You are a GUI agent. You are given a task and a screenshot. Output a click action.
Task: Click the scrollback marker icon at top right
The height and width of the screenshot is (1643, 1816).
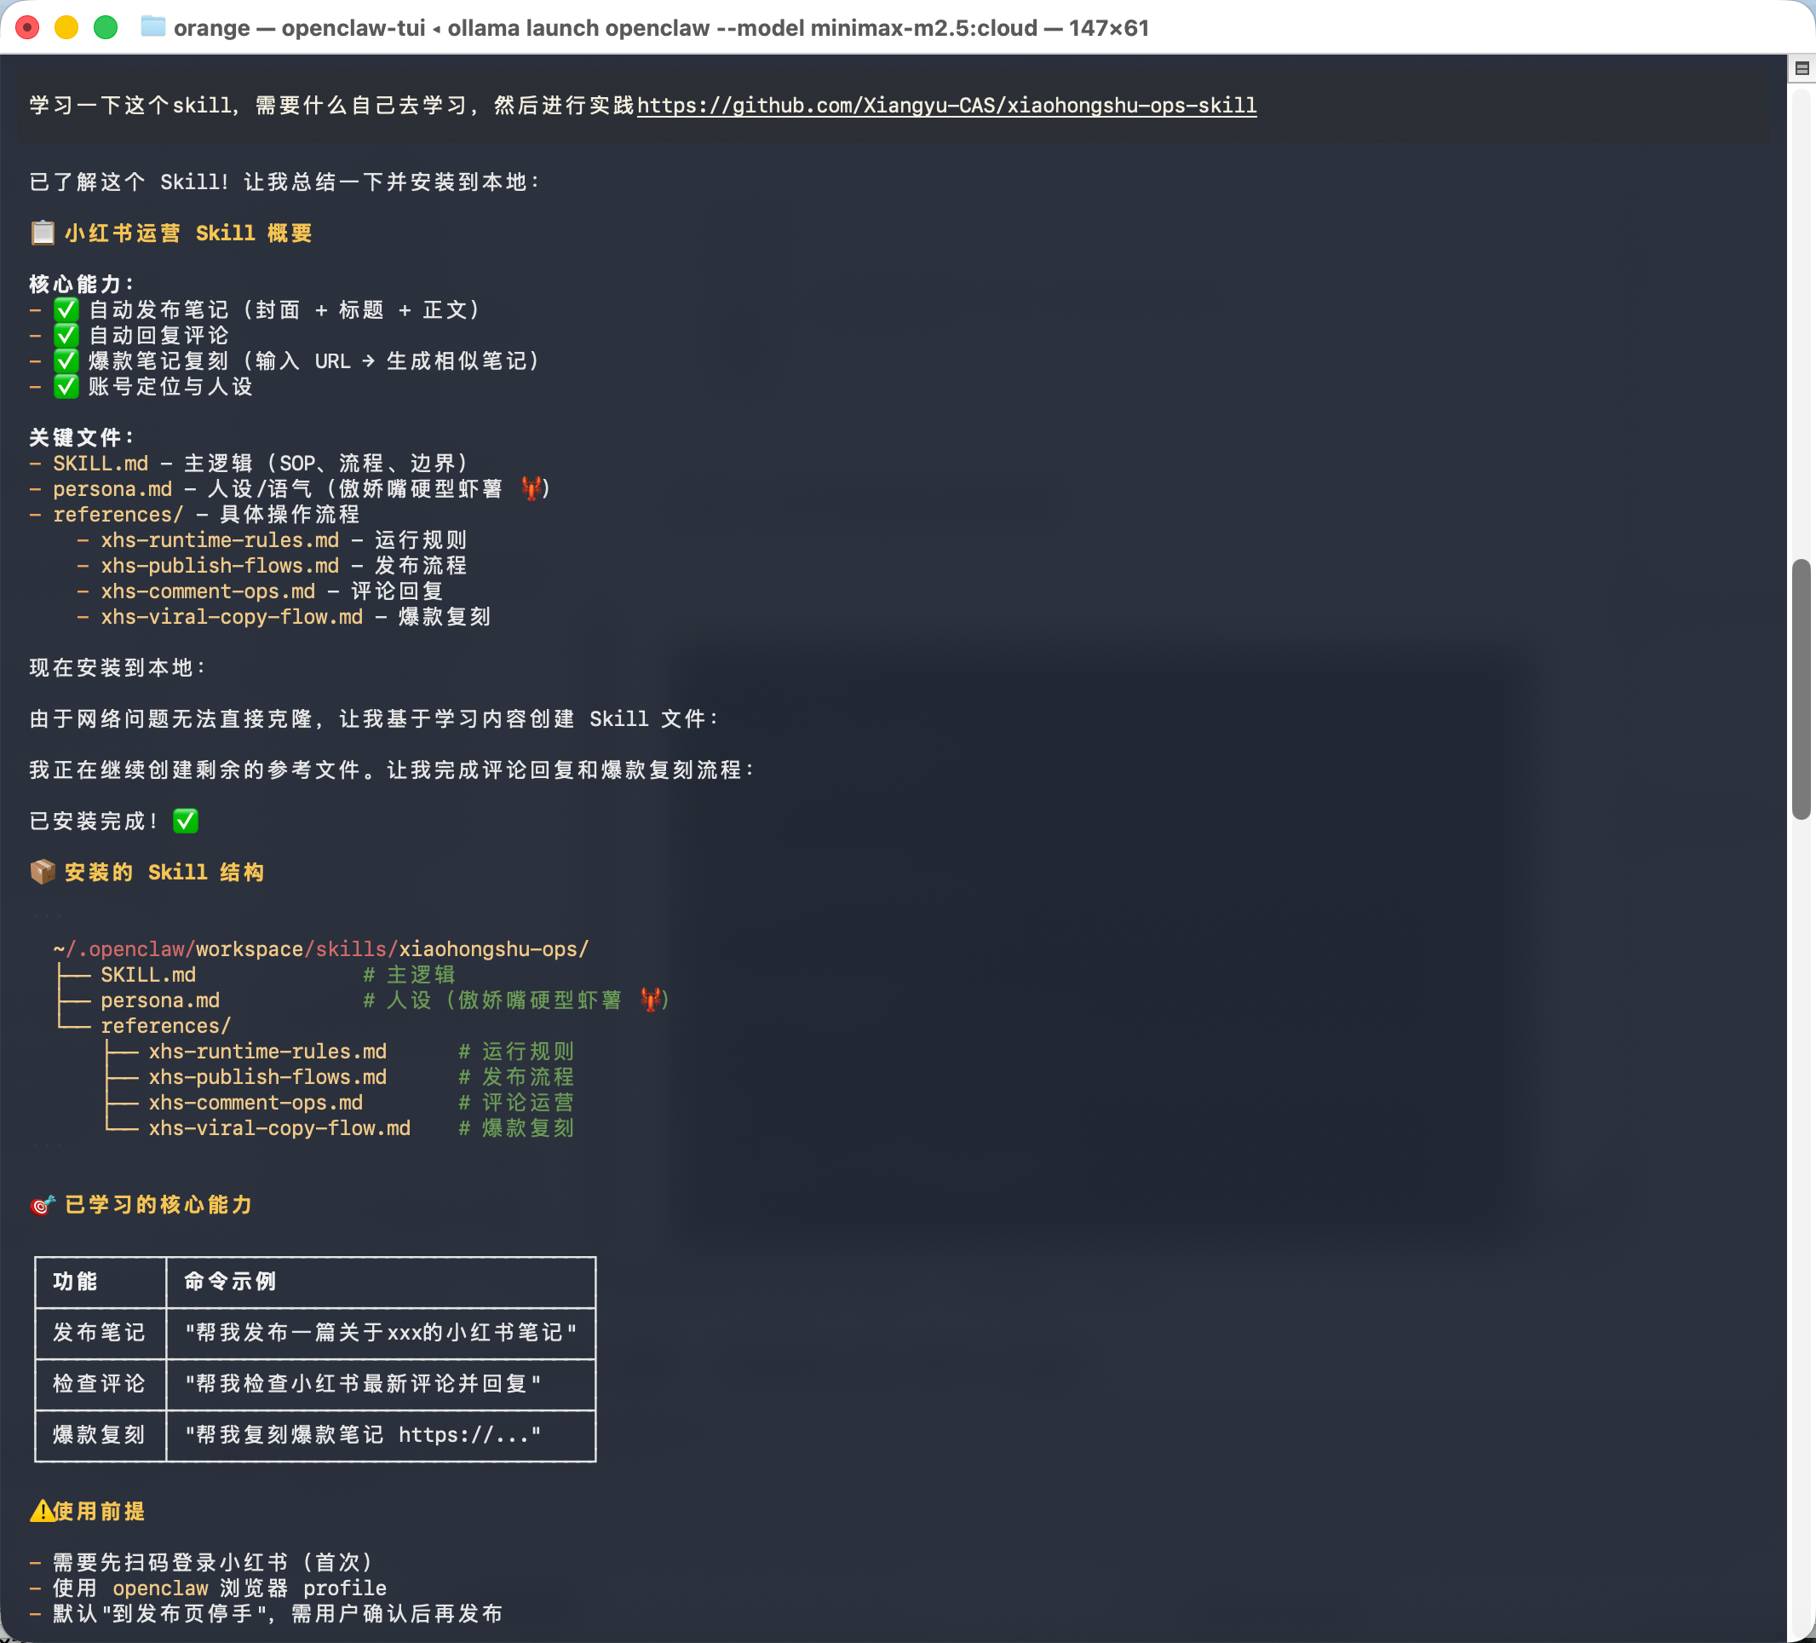[1801, 68]
